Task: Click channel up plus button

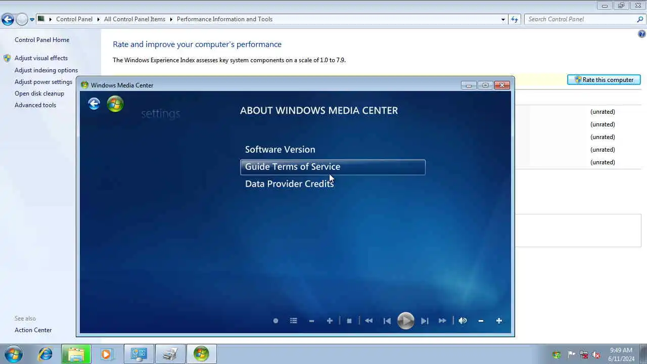Action: (330, 321)
